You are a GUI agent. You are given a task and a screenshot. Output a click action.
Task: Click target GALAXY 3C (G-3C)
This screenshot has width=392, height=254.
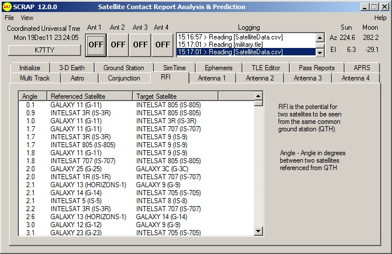pyautogui.click(x=162, y=169)
